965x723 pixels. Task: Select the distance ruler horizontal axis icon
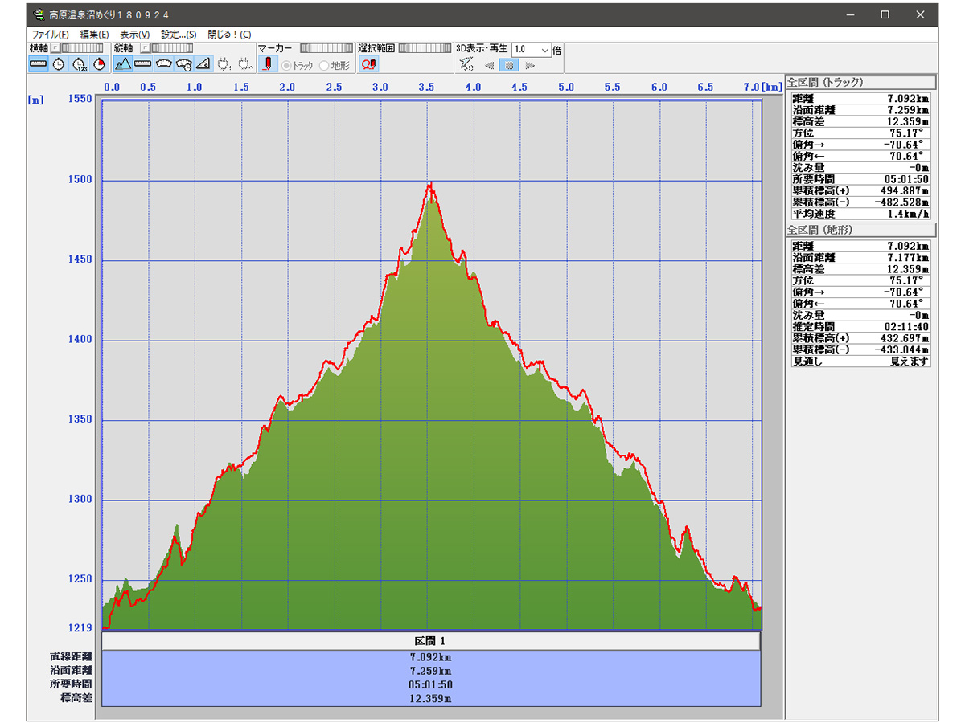tap(38, 64)
